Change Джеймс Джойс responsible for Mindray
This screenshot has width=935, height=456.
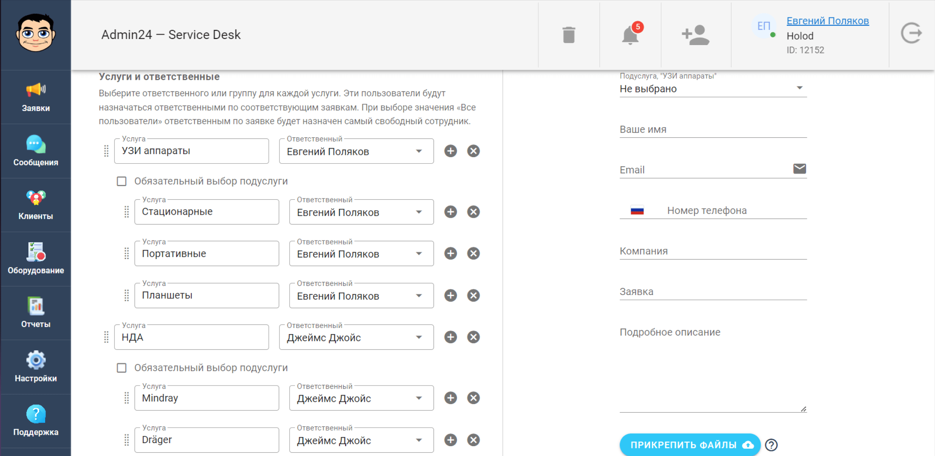coord(419,398)
